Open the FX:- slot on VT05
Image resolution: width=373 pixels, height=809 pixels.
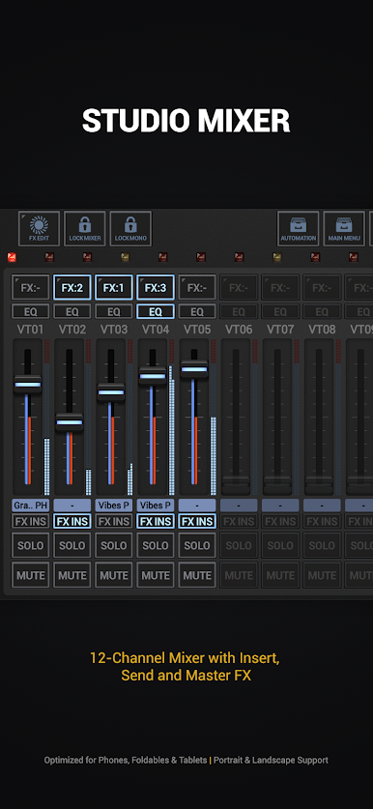197,287
